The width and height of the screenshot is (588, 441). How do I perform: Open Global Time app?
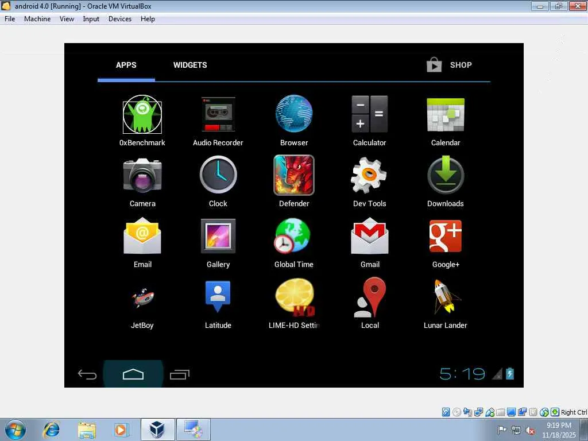[x=293, y=236]
